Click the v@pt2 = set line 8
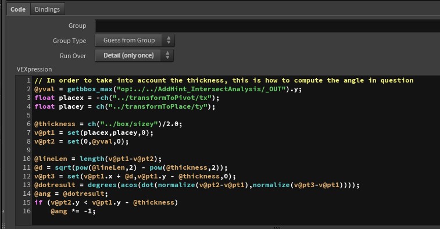Viewport: 440px width, 229px height. click(x=81, y=141)
